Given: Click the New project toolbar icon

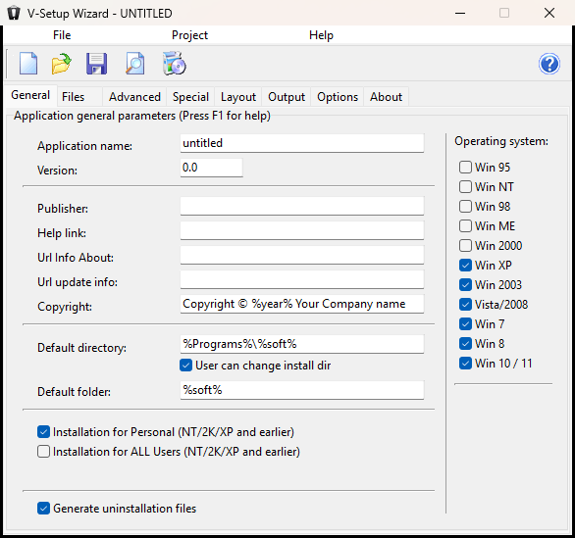Looking at the screenshot, I should point(28,64).
